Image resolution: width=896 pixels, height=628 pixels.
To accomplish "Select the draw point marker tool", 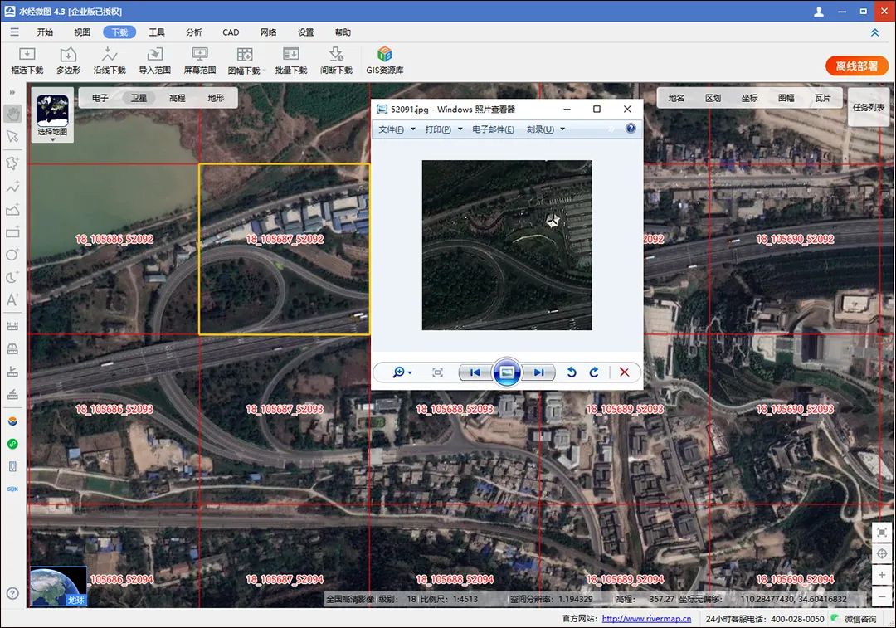I will [12, 163].
